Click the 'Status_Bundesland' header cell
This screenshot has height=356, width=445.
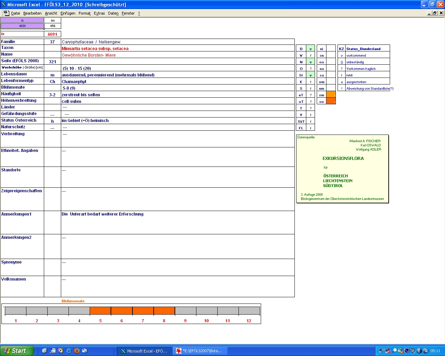367,49
